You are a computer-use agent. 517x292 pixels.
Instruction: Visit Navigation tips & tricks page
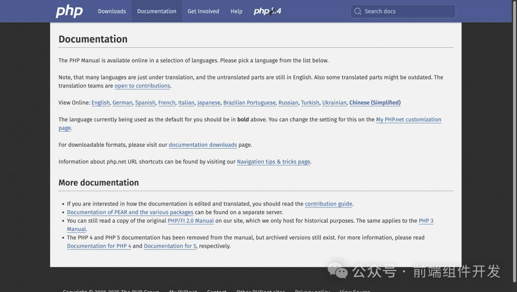point(273,162)
